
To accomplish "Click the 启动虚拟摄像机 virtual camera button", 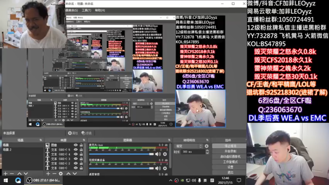I will coord(229,157).
